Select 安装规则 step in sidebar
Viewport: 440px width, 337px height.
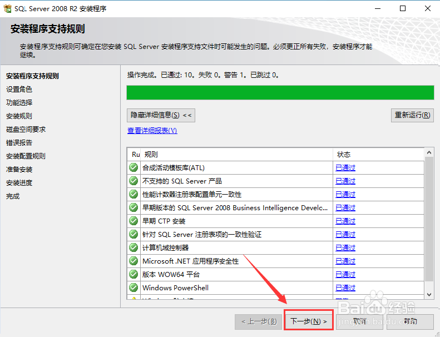(x=19, y=116)
